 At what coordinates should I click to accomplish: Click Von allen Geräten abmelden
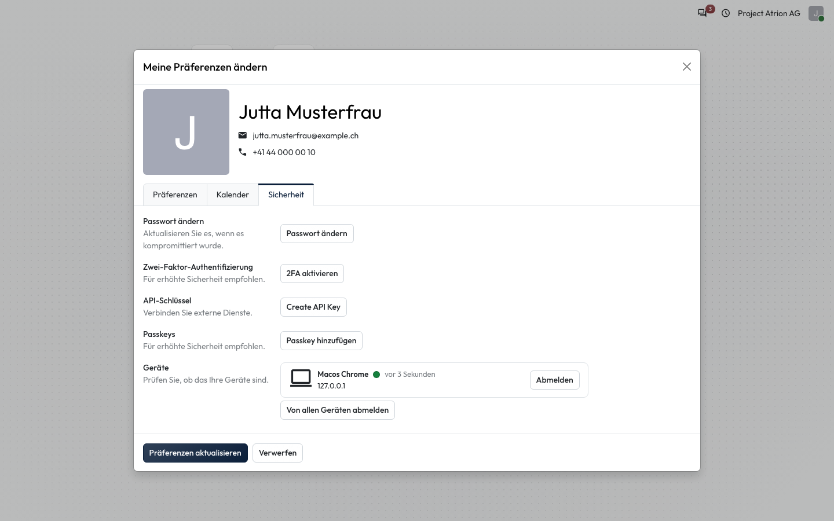click(338, 410)
